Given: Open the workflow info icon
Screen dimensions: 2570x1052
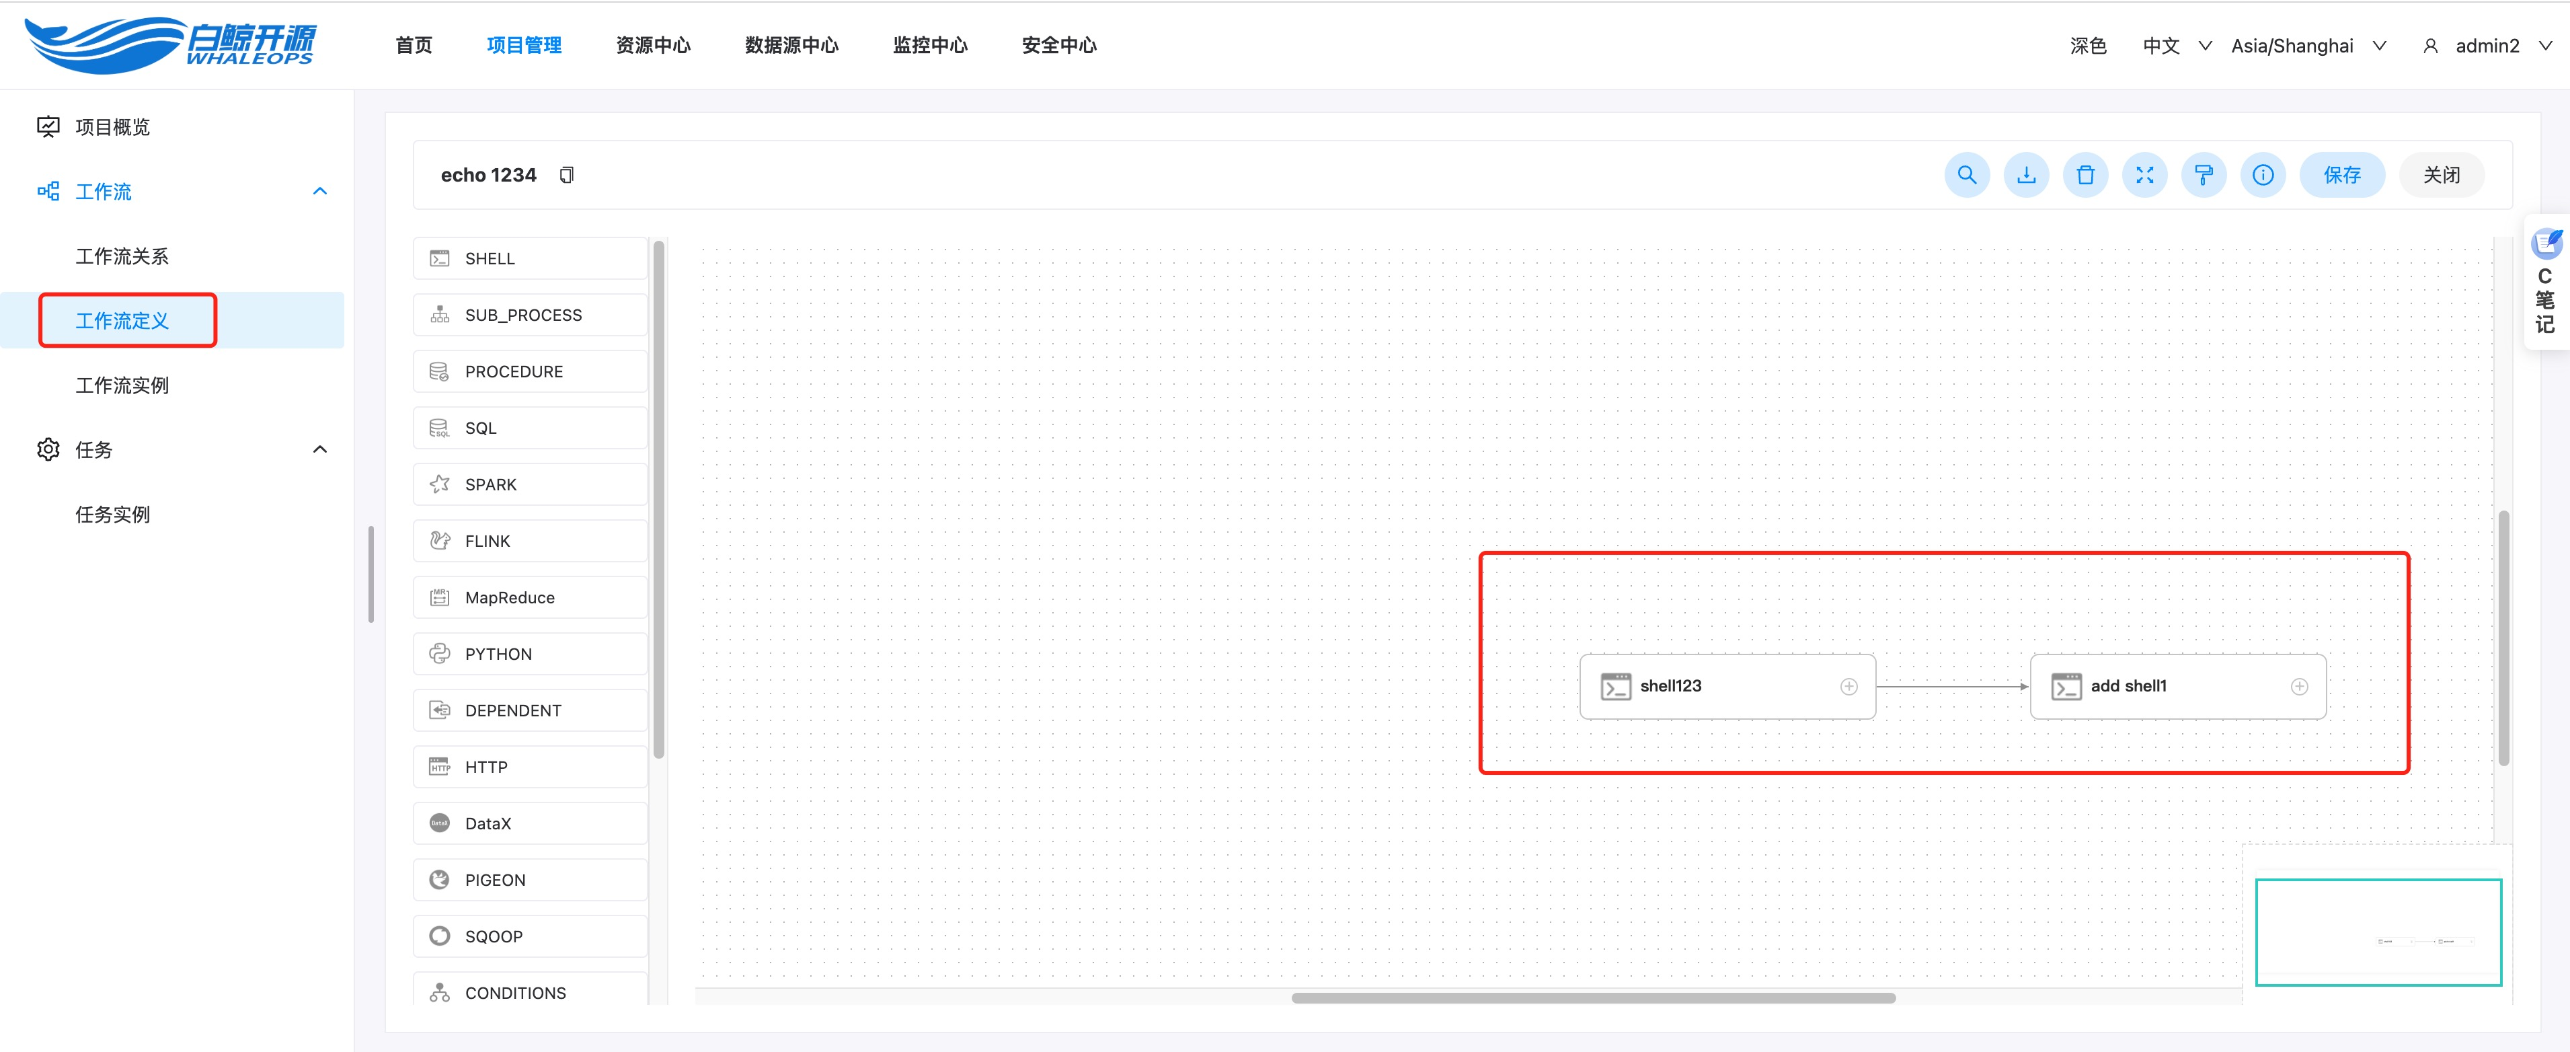Looking at the screenshot, I should point(2263,175).
